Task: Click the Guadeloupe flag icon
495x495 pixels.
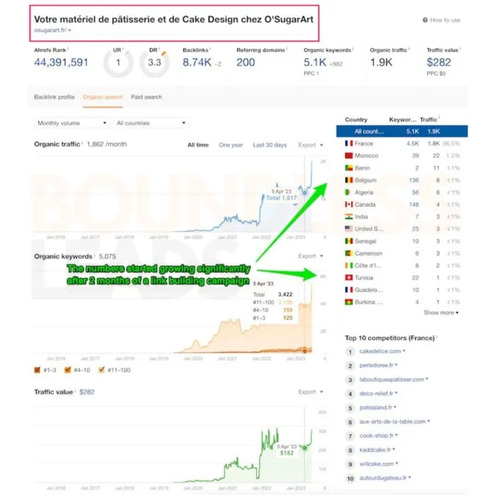Action: (x=349, y=290)
